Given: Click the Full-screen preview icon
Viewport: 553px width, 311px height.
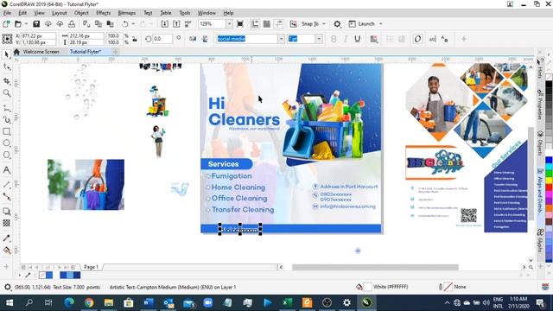Looking at the screenshot, I should (240, 24).
